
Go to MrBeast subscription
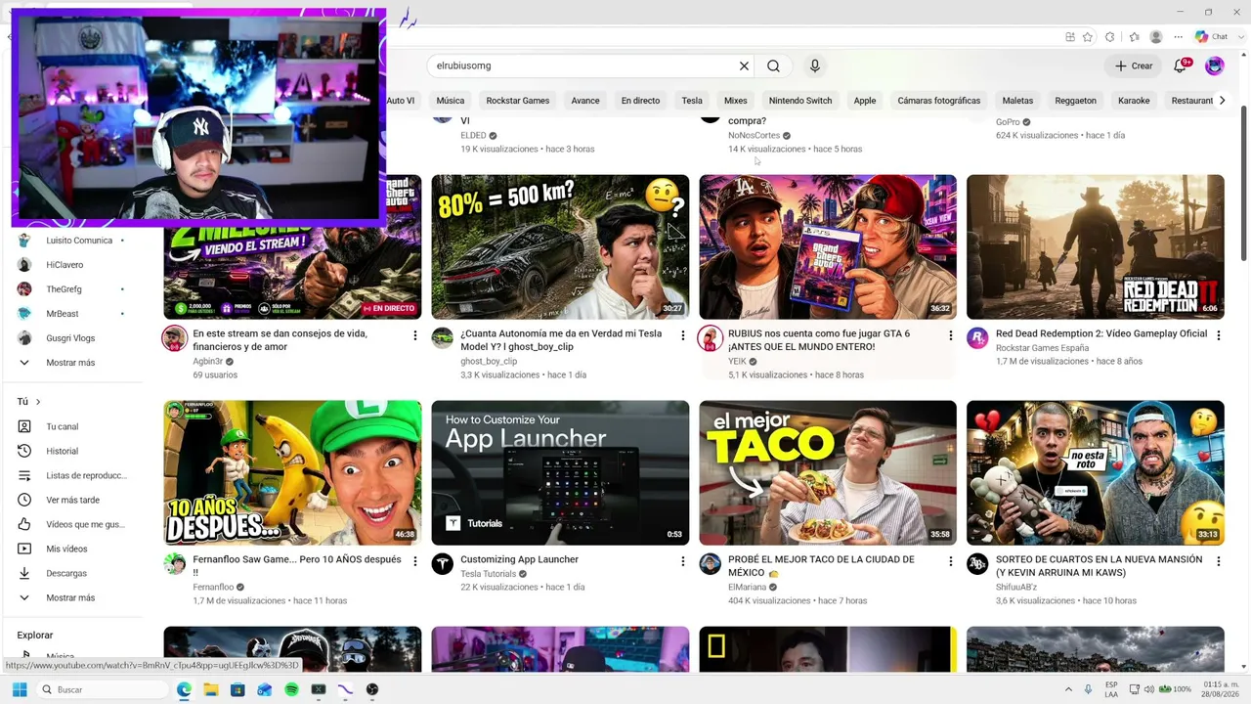(72, 314)
